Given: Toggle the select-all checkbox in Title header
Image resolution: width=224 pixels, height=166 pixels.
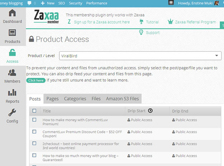Looking at the screenshot, I should coord(34,111).
